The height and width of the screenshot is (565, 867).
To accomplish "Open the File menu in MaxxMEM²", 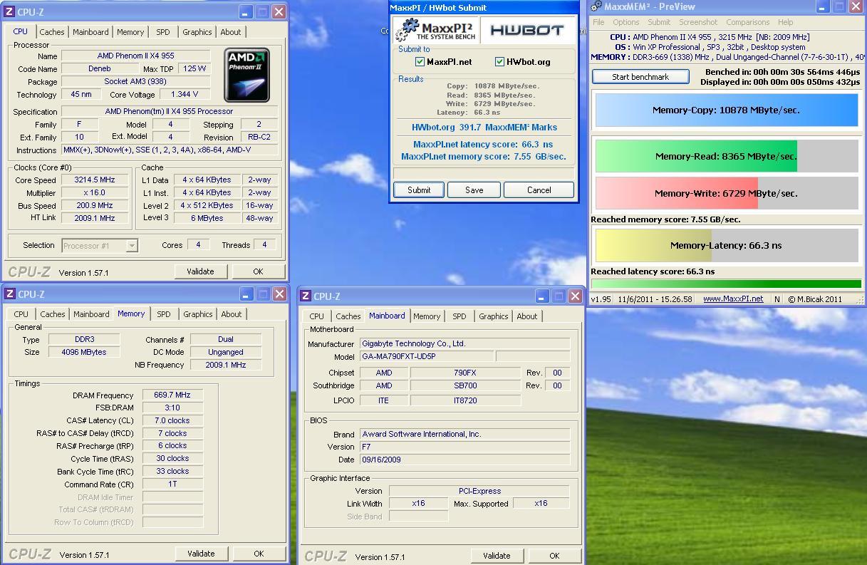I will pyautogui.click(x=599, y=22).
